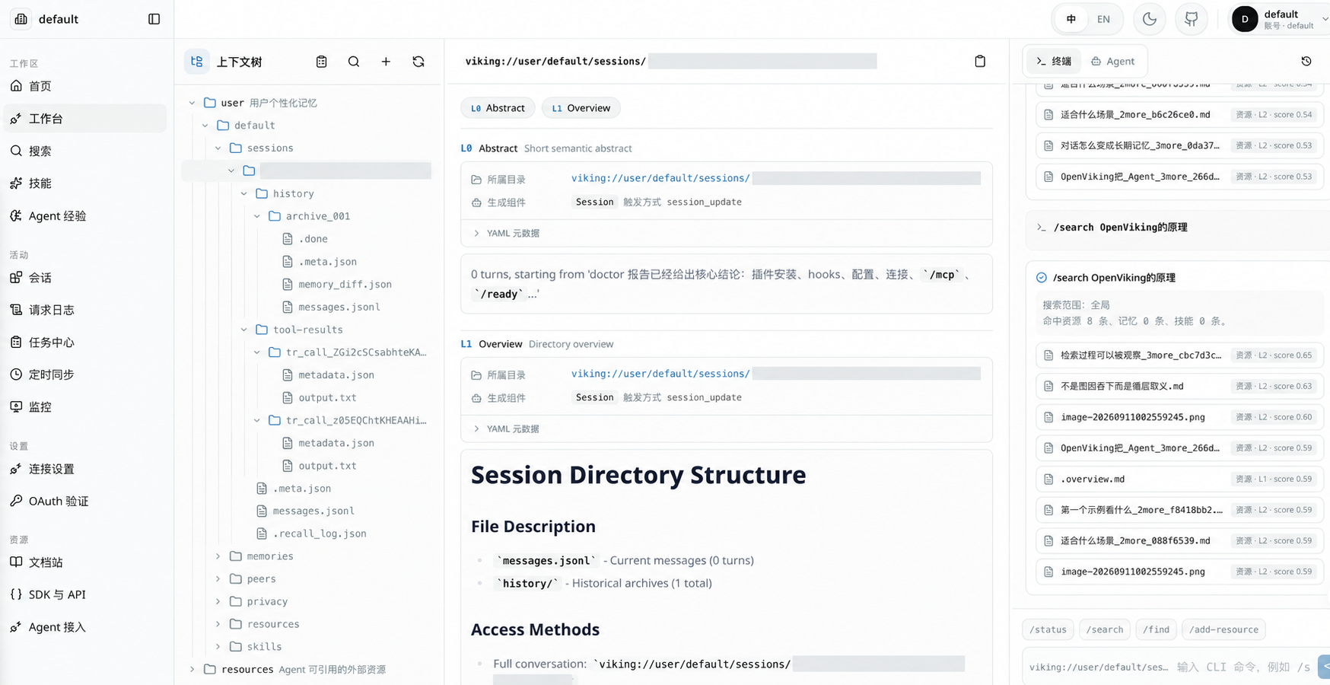The height and width of the screenshot is (685, 1330).
Task: Expand YAML 元数据 under L0 Abstract
Action: point(505,233)
